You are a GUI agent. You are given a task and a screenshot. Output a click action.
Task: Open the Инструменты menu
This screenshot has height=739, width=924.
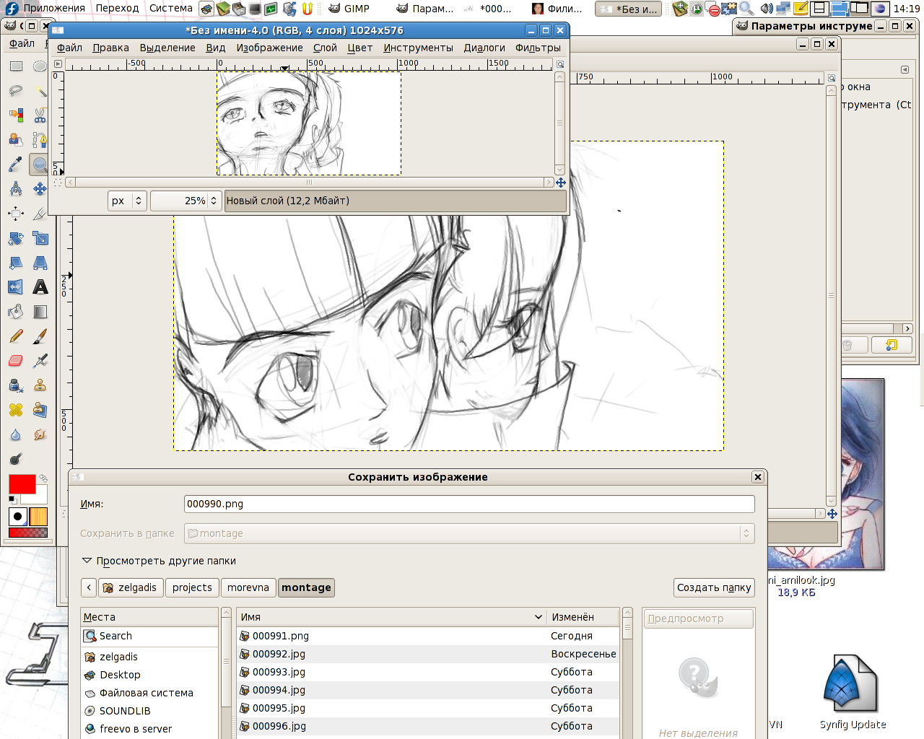(418, 48)
